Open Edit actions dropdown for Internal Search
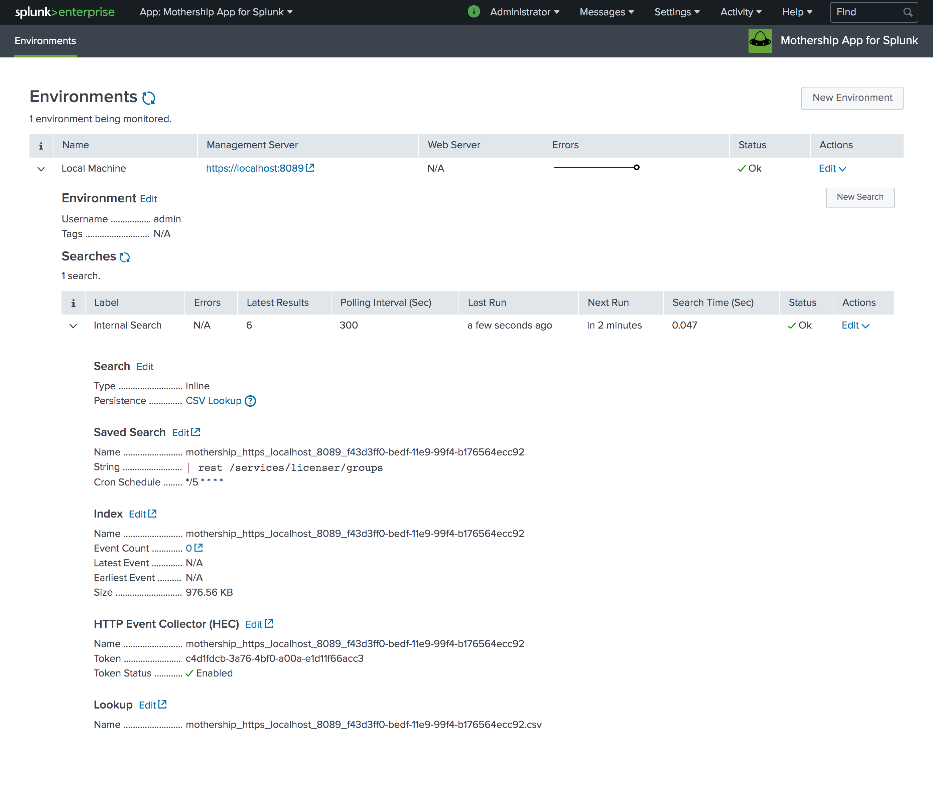Screen dimensions: 933x797 tap(855, 325)
